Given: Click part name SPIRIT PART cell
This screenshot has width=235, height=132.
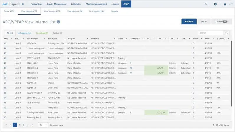Looking at the screenshot, I should click(53, 88).
